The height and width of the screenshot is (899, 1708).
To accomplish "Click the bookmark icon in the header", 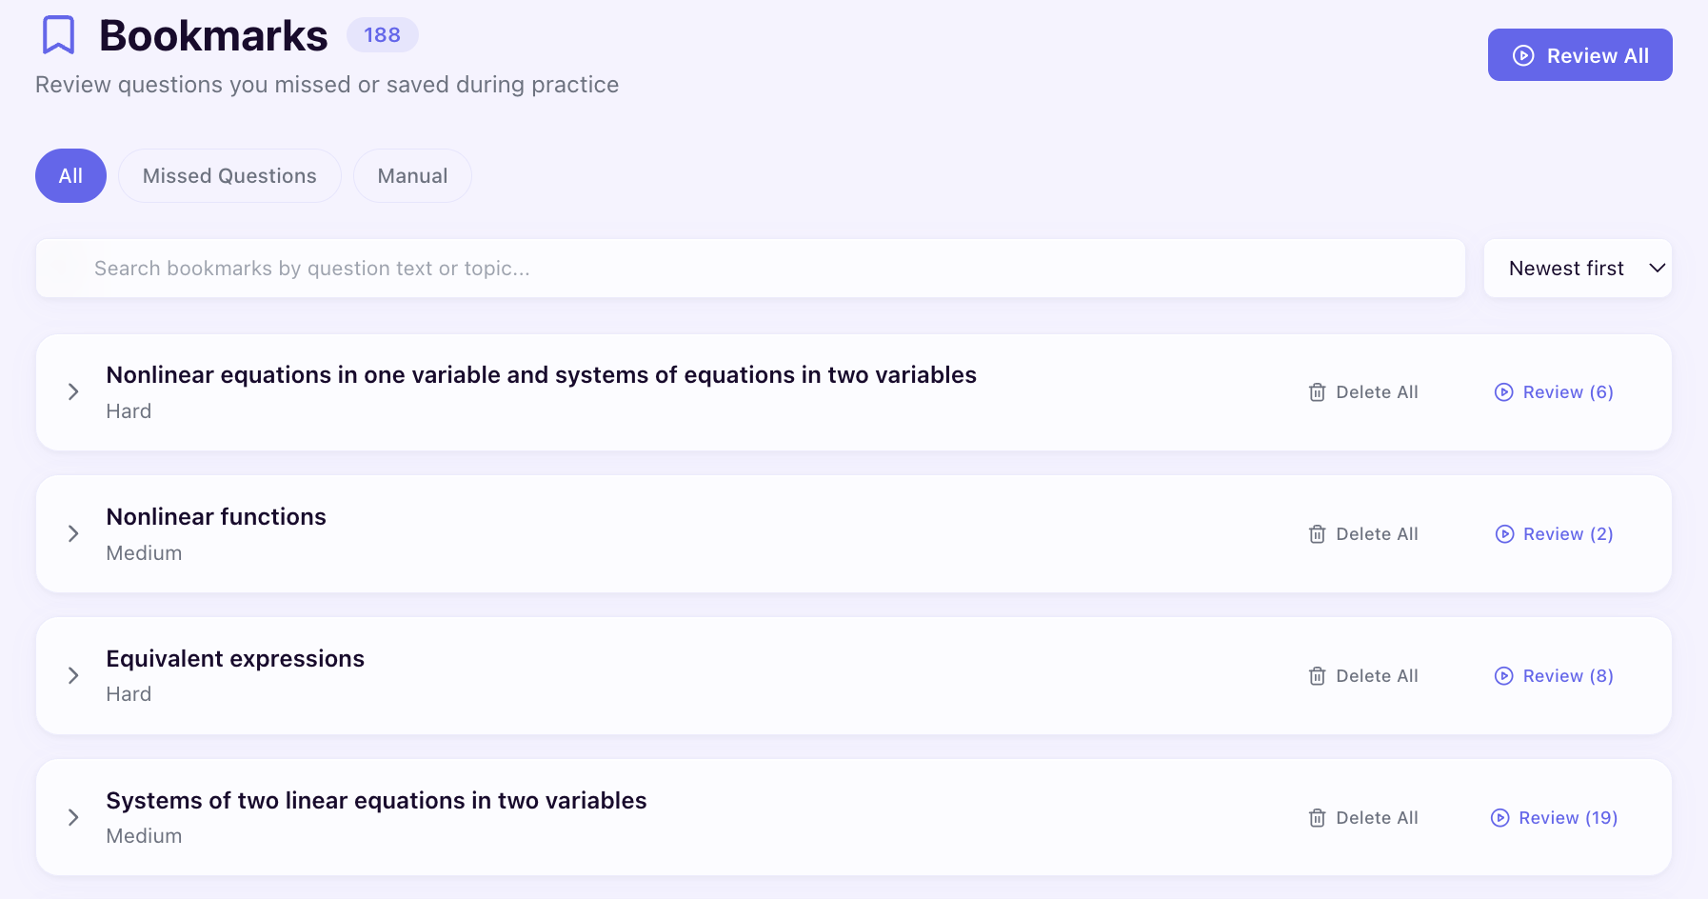I will point(59,34).
